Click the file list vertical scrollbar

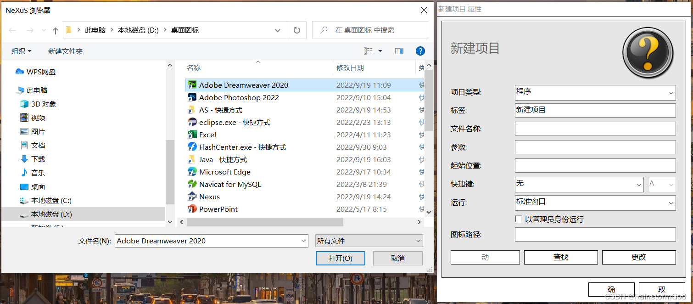[x=429, y=101]
